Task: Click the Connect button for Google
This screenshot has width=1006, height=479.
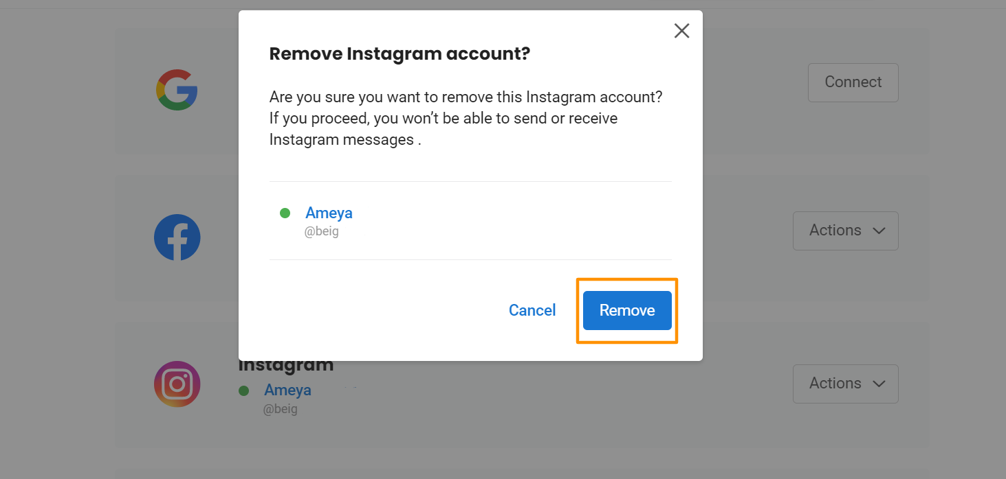Action: tap(853, 82)
